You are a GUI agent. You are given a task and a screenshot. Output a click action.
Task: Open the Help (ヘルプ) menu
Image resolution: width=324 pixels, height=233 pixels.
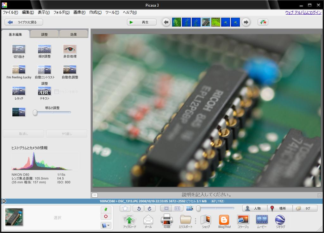coord(129,12)
